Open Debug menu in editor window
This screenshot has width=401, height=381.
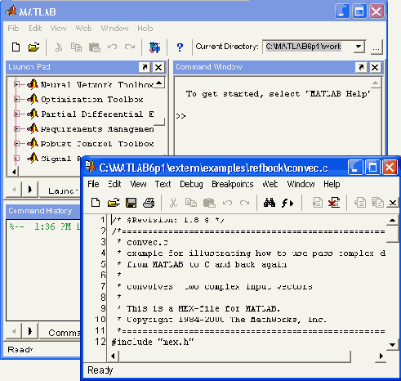pos(191,184)
